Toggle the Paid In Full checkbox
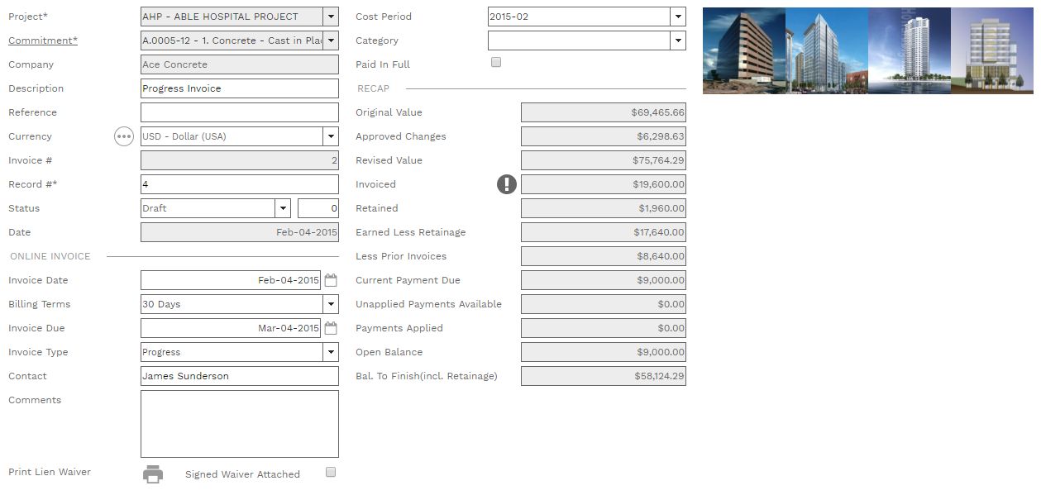Screen dimensions: 1041x495 click(496, 63)
